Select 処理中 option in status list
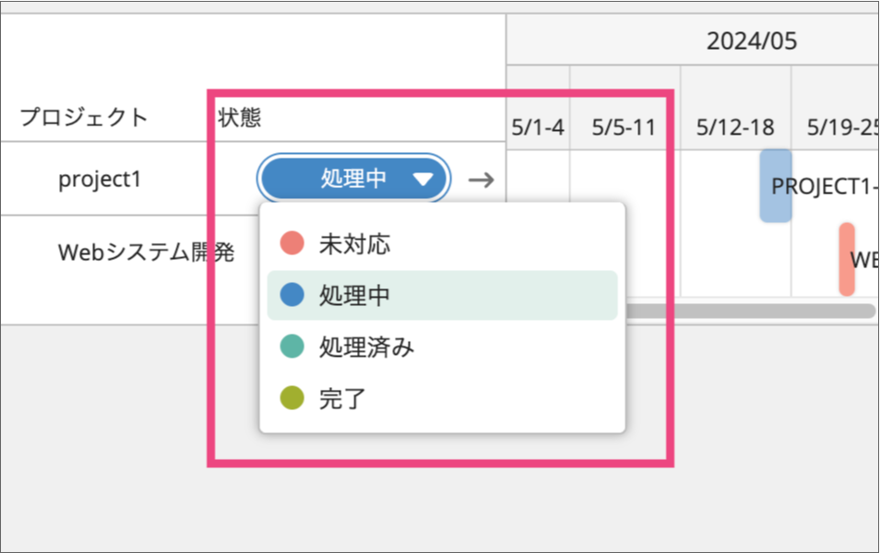This screenshot has width=880, height=553. click(354, 295)
